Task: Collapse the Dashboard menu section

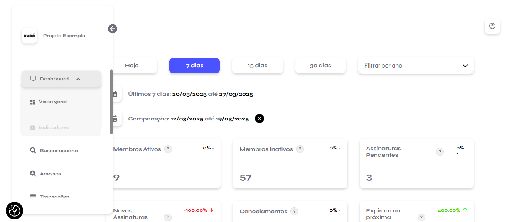Action: [x=61, y=79]
